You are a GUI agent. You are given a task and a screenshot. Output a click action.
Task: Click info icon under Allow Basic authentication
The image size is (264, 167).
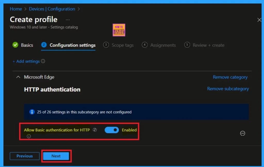point(29,136)
